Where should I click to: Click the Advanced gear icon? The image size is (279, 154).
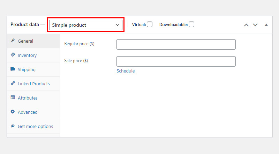(x=13, y=112)
